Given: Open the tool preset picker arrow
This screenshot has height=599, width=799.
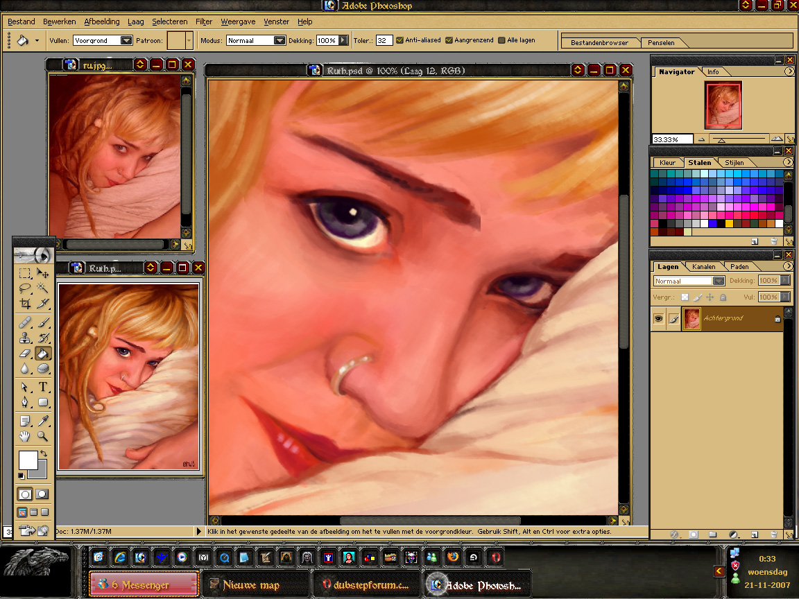Looking at the screenshot, I should click(x=37, y=40).
